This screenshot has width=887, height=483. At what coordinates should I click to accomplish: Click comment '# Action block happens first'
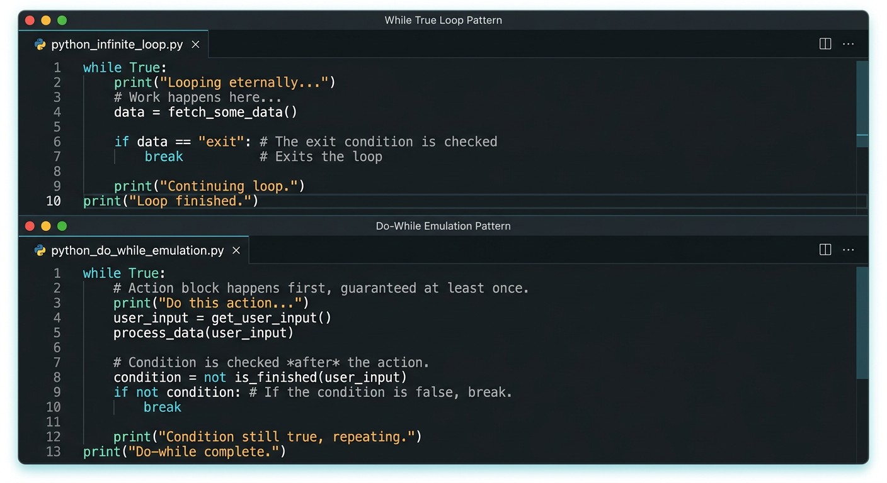point(224,289)
